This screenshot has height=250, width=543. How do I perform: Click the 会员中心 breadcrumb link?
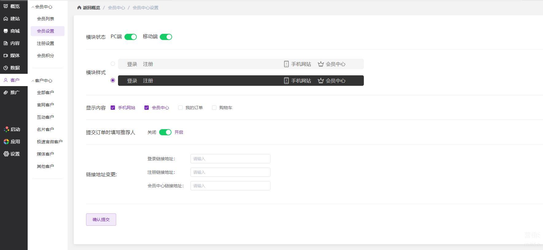[116, 8]
